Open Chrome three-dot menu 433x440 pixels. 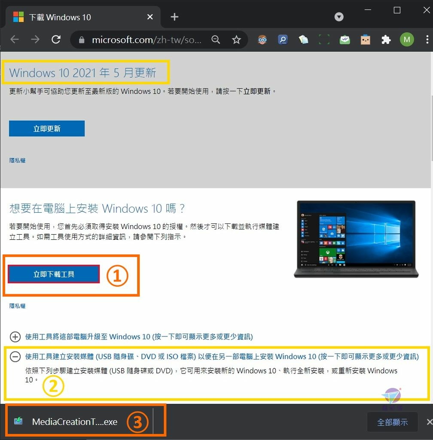(427, 40)
